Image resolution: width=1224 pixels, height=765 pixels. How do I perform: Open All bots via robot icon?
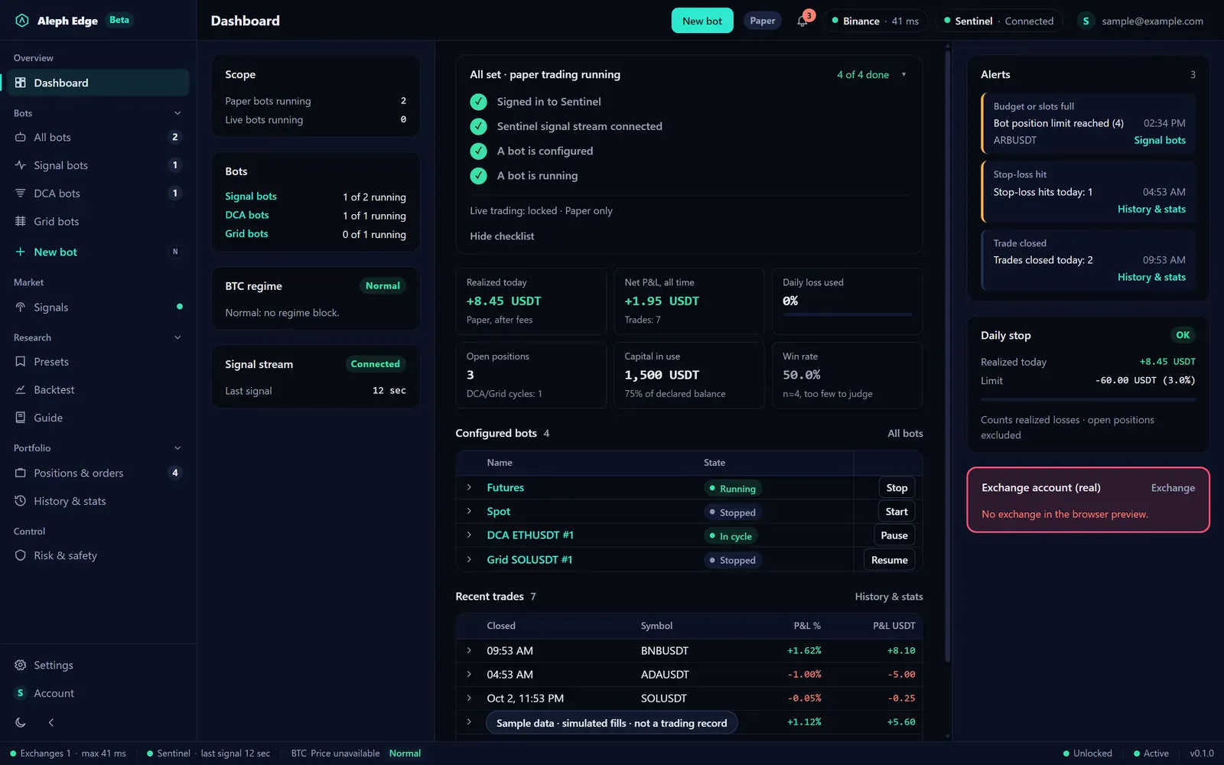point(21,137)
